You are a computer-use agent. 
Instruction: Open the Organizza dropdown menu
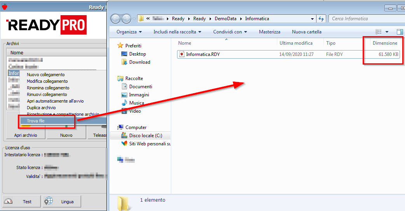[x=129, y=32]
